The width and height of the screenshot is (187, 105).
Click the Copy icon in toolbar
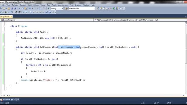pos(22,8)
